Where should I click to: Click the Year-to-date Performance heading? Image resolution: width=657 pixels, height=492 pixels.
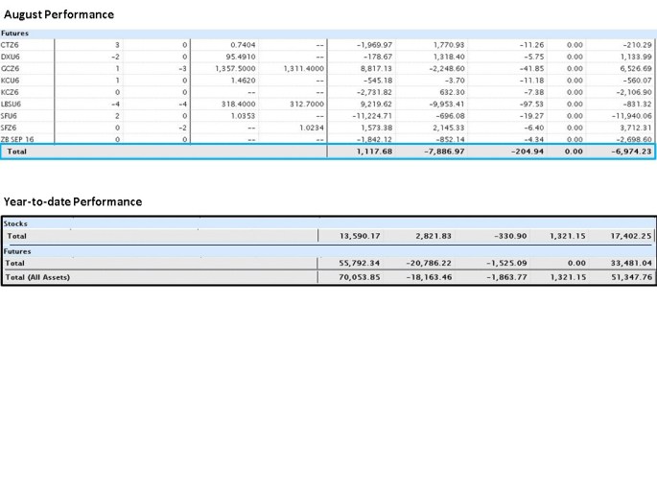tap(73, 201)
